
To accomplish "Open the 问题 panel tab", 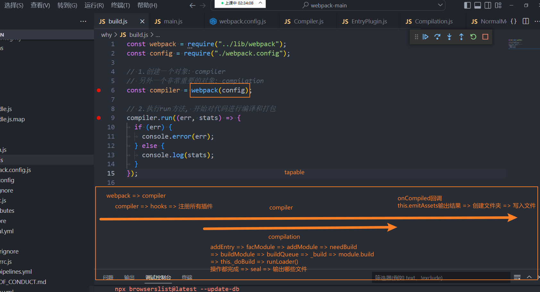I will pyautogui.click(x=108, y=277).
